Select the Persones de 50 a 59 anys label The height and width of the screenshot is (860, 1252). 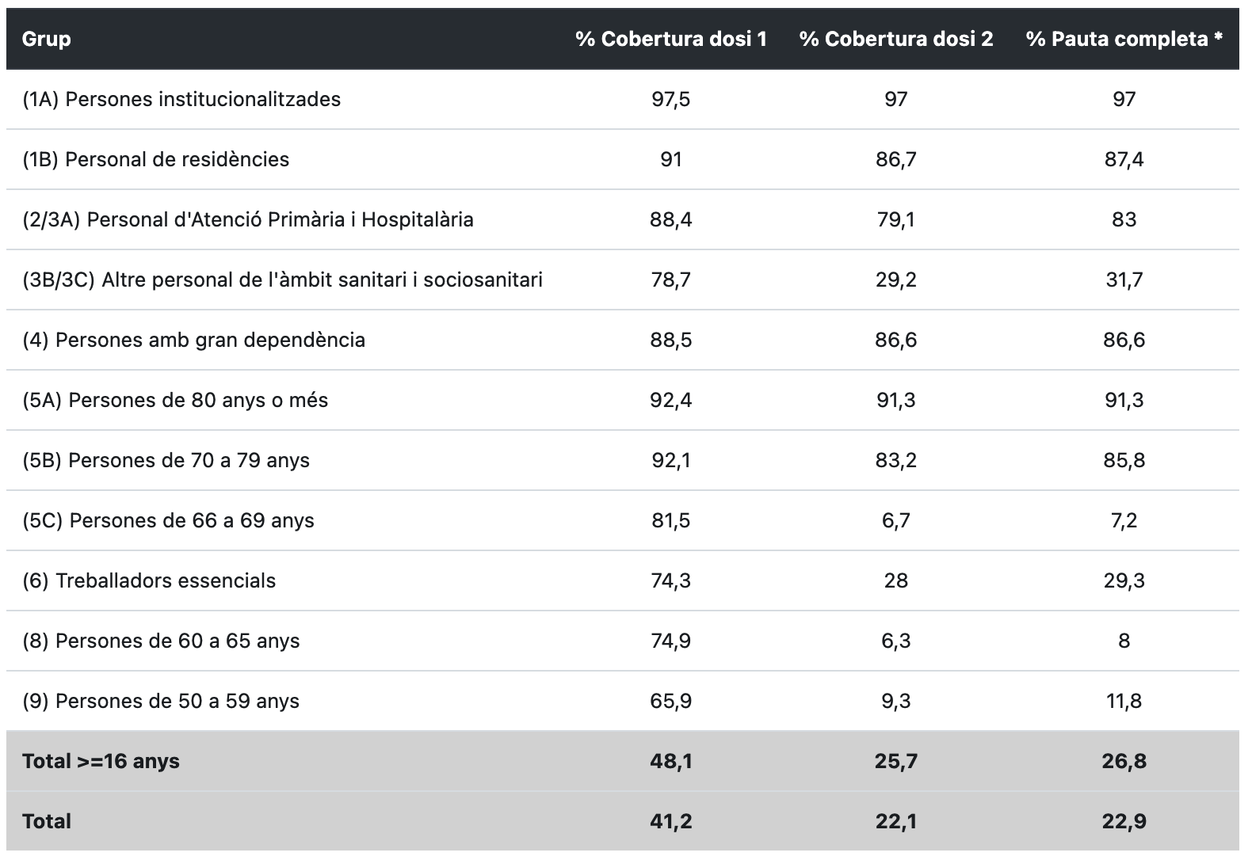161,701
